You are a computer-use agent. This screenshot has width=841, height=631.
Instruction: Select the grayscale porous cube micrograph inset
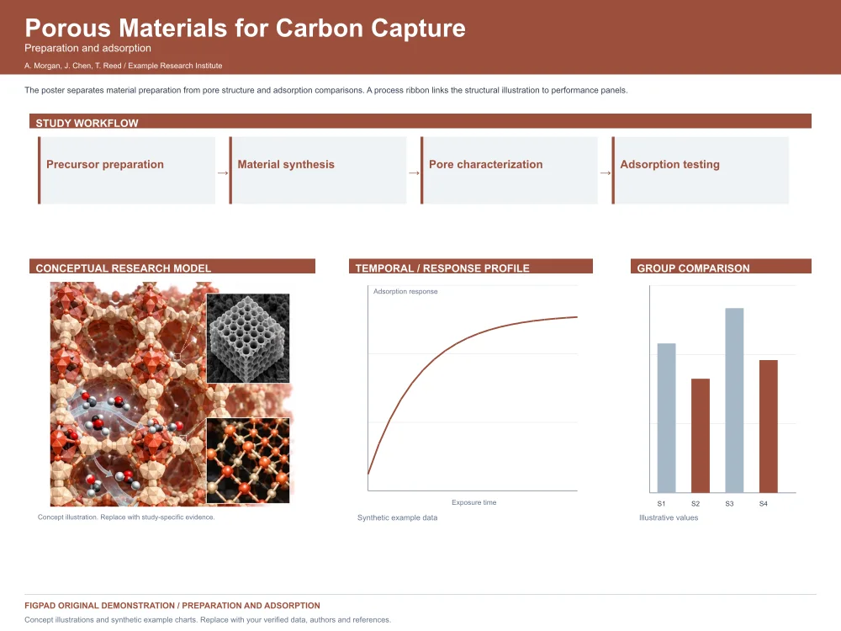[248, 338]
